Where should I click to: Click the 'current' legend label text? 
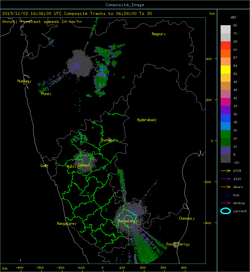click(240, 211)
